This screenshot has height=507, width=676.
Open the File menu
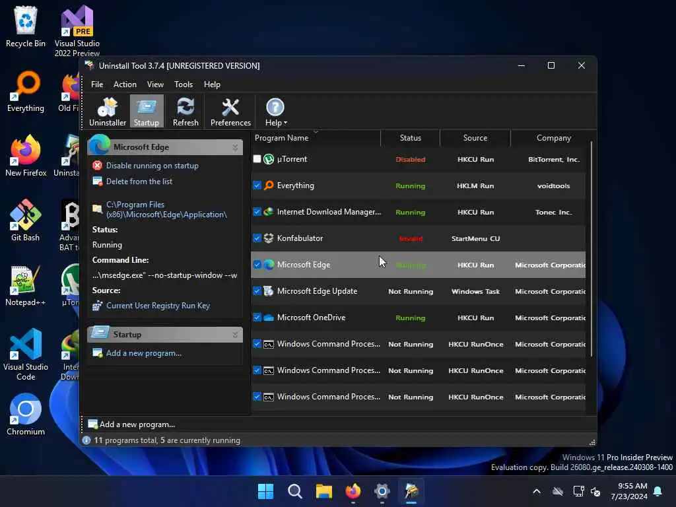97,84
